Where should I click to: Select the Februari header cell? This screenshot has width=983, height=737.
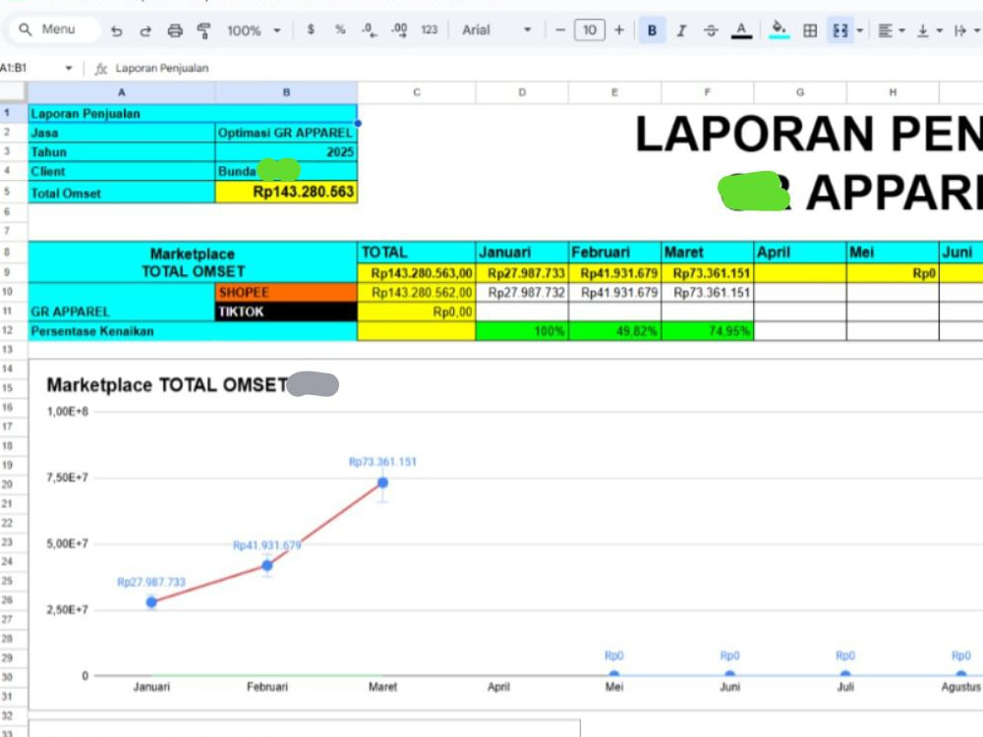614,252
